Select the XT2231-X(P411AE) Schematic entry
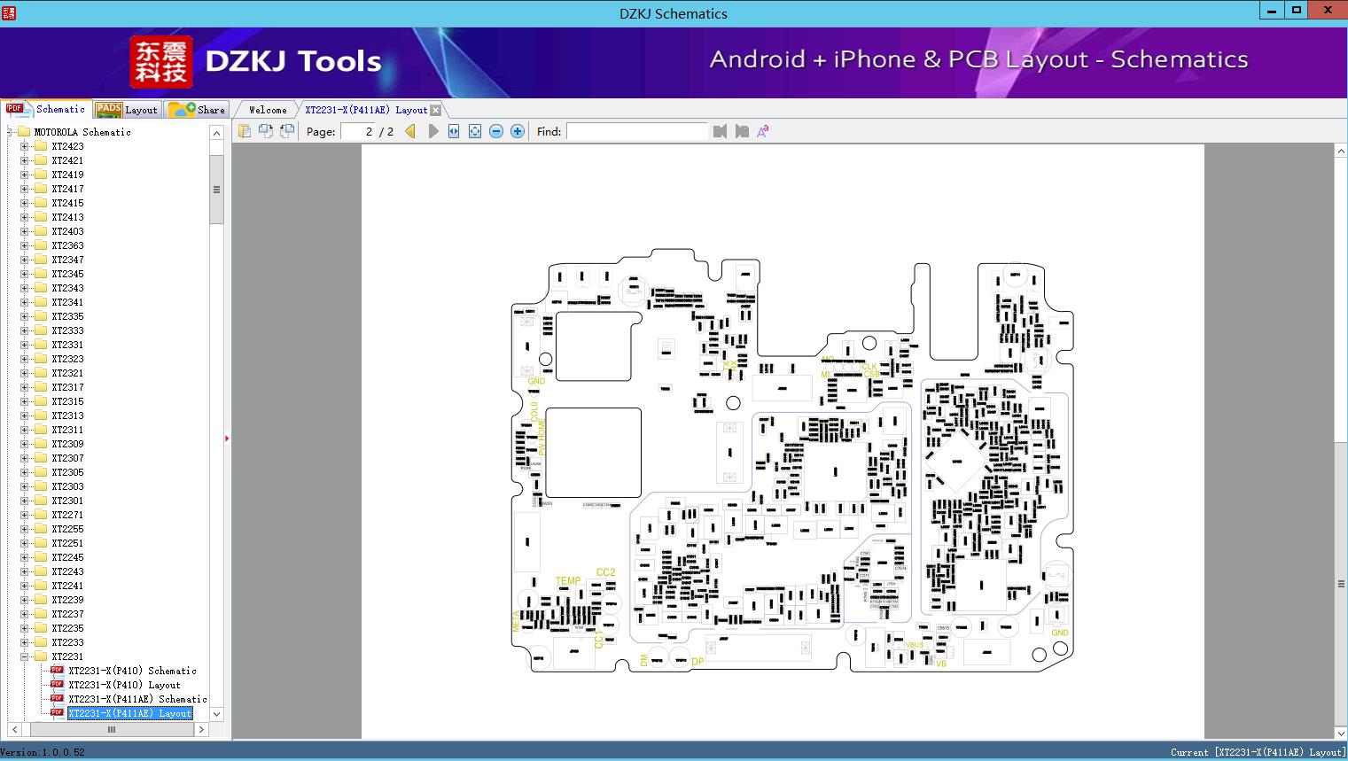 (x=137, y=699)
